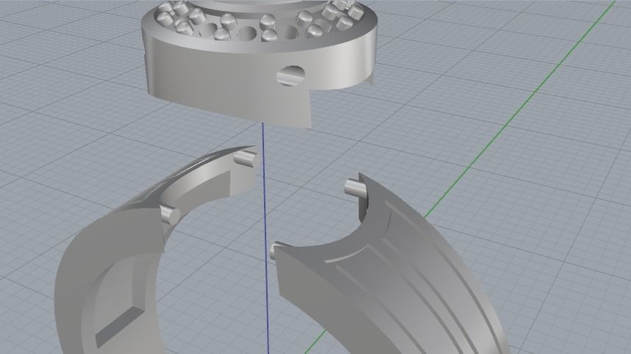Viewport: 631px width, 354px height.
Task: Click the pin at the right shank's far tip
Action: (355, 189)
